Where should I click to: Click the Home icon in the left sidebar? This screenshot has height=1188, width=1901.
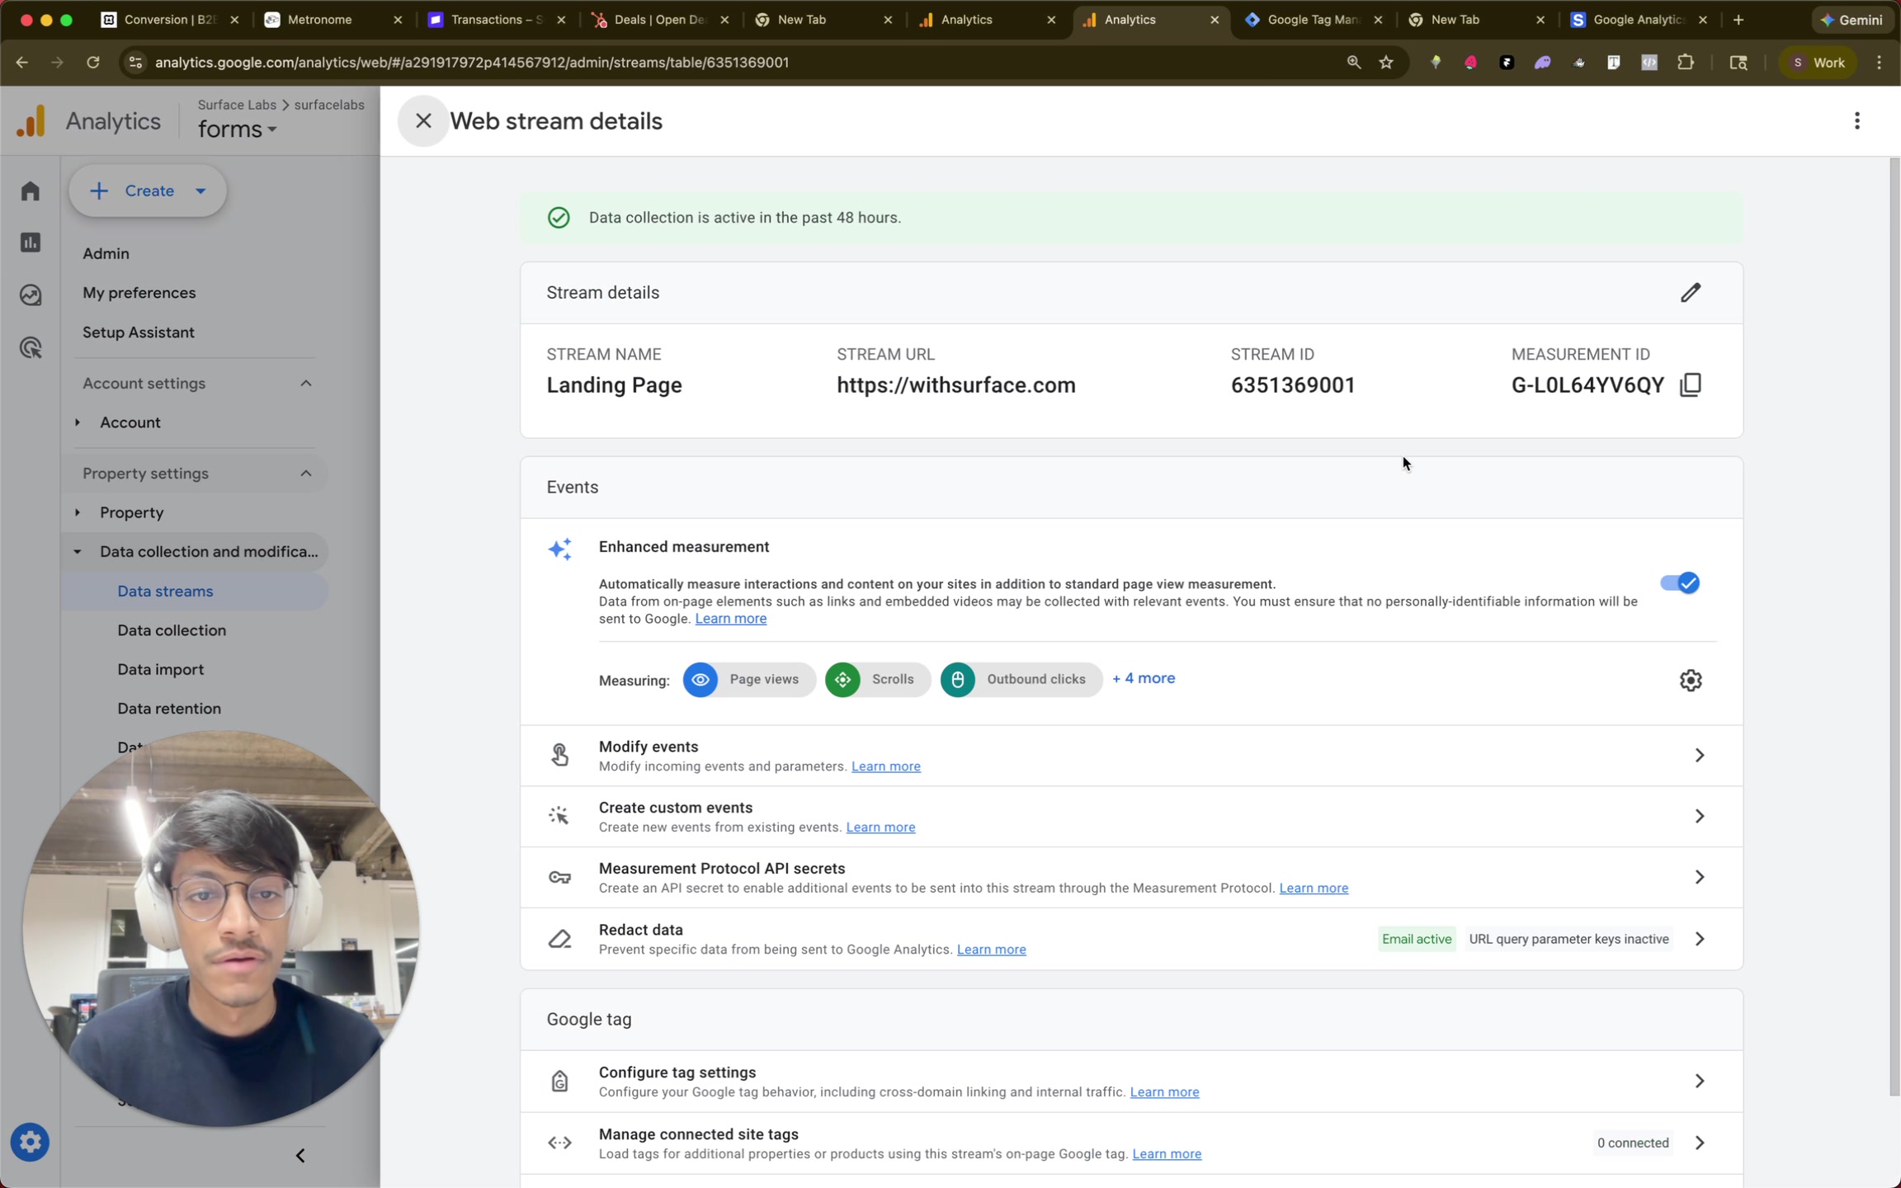pyautogui.click(x=30, y=191)
